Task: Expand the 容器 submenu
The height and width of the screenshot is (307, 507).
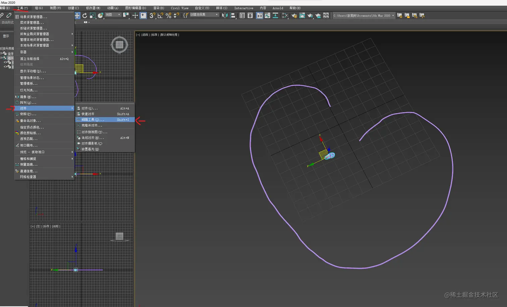Action: click(44, 52)
